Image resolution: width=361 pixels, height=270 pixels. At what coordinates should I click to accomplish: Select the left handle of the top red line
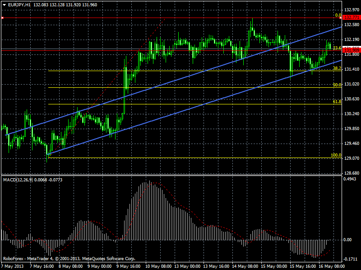(2, 18)
